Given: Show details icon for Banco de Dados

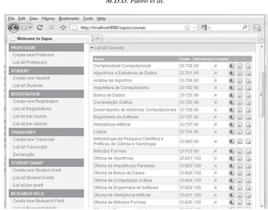Looking at the screenshot, I should tap(232, 95).
